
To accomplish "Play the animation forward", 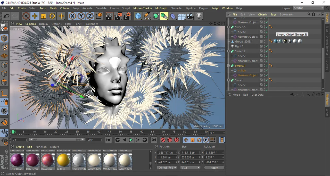I will click(131, 140).
